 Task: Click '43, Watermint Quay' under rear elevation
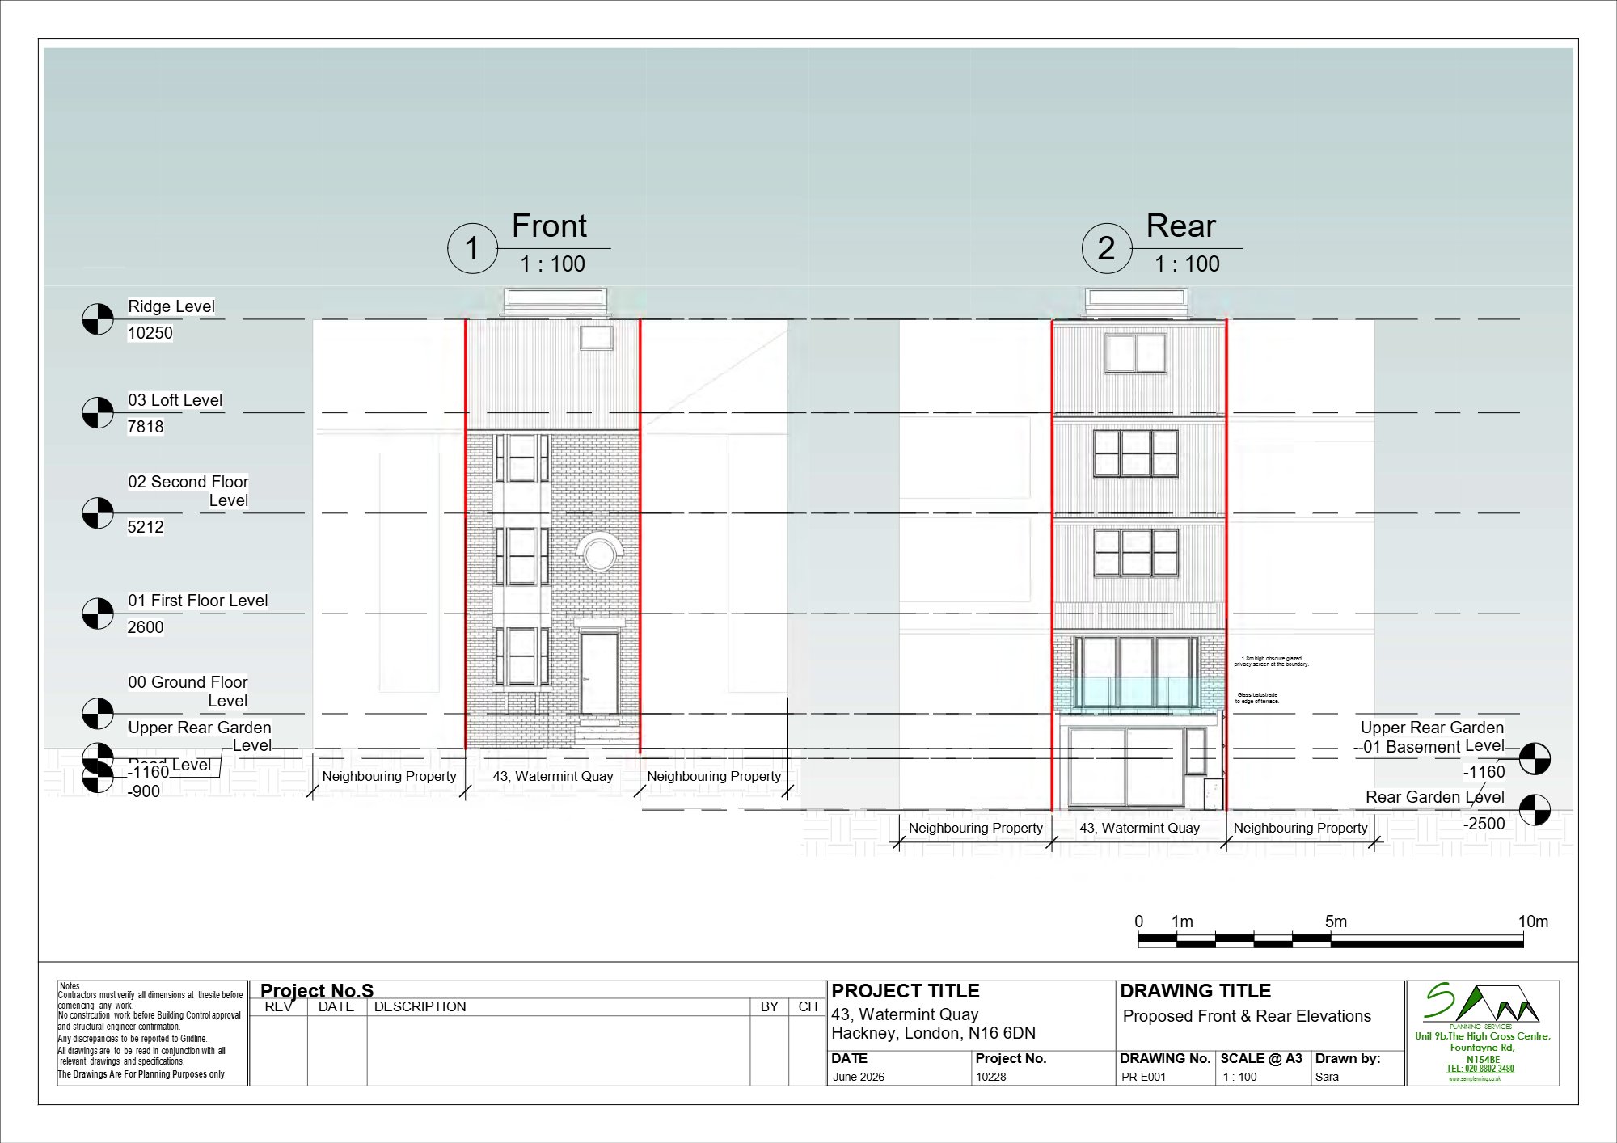coord(1140,828)
